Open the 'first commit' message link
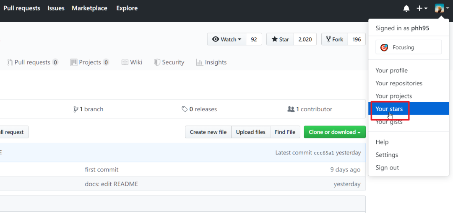Screen dimensions: 453x213 point(102,169)
